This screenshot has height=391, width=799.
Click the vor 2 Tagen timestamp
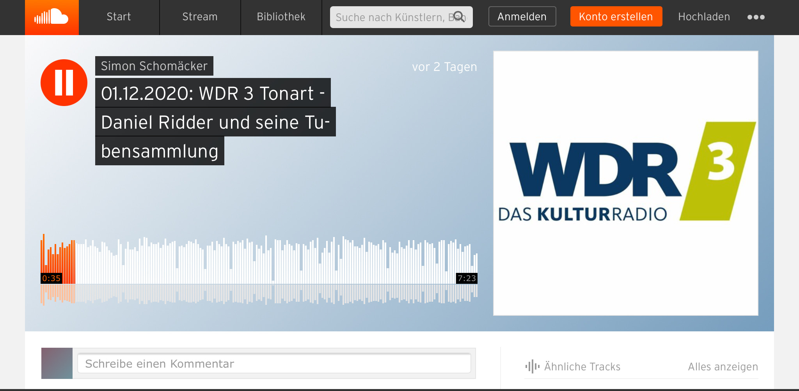coord(444,67)
